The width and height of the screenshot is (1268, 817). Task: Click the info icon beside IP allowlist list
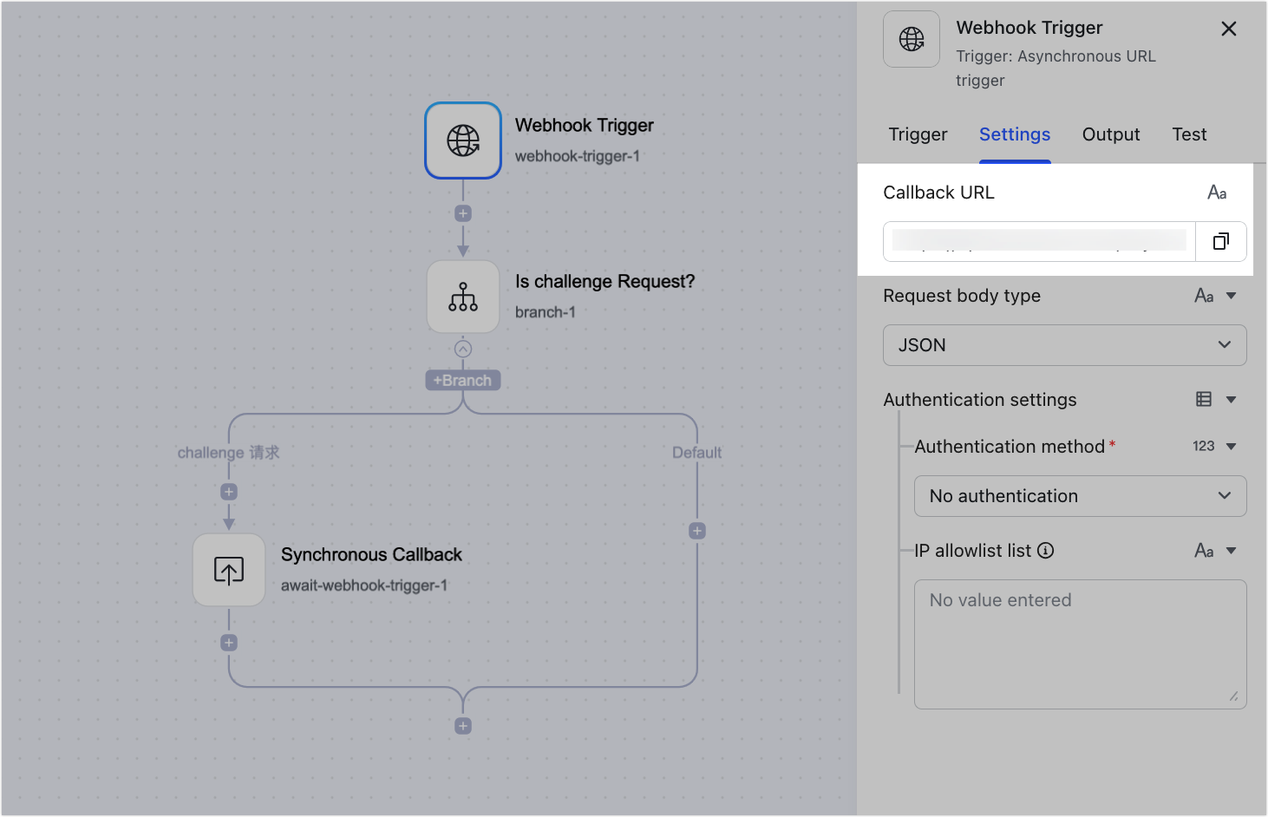coord(1045,550)
